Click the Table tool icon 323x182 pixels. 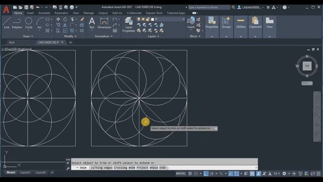115,31
